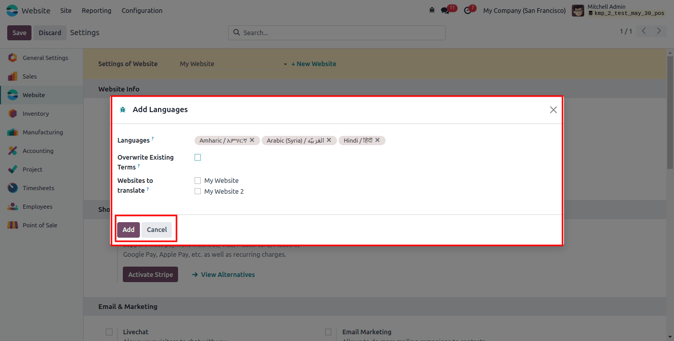Remove the Hindi language tag
Screen dimensions: 674x341
click(377, 140)
